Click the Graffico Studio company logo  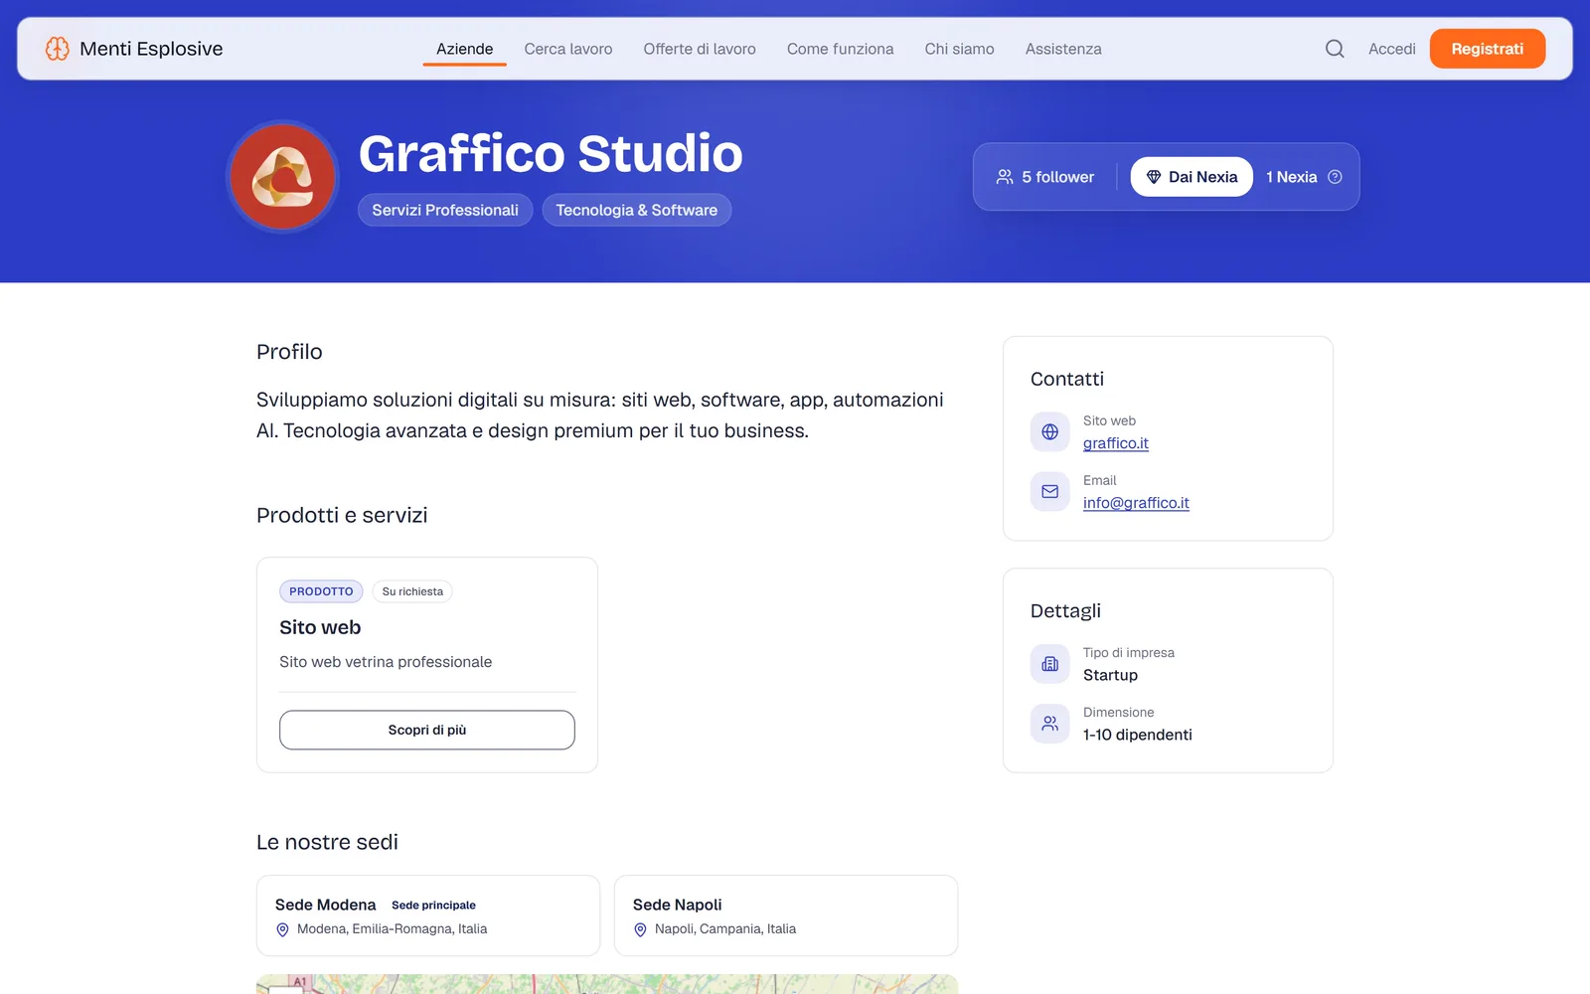(x=283, y=177)
